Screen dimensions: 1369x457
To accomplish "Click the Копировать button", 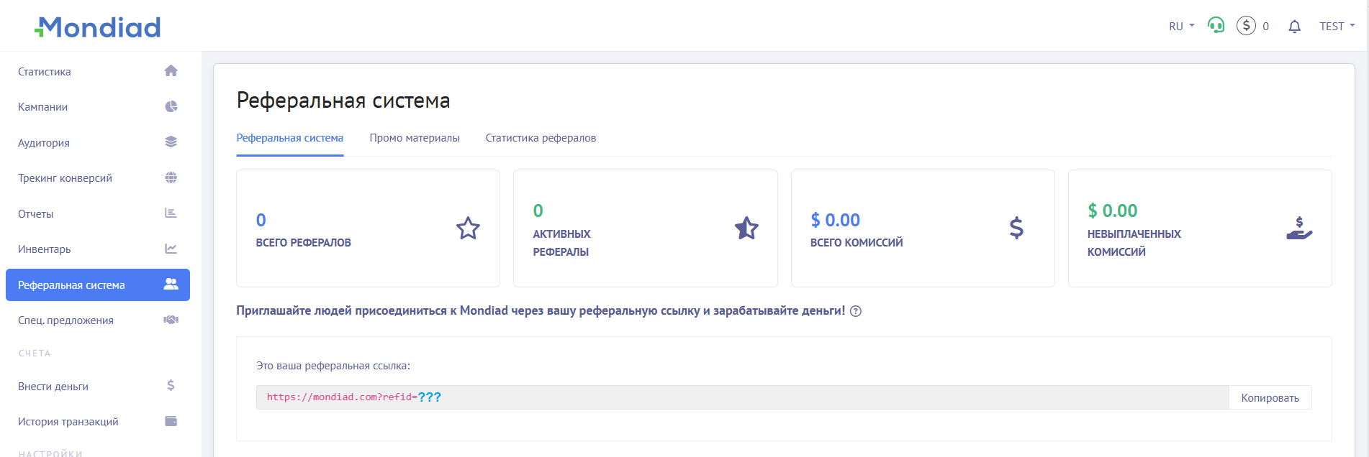I will coord(1269,397).
